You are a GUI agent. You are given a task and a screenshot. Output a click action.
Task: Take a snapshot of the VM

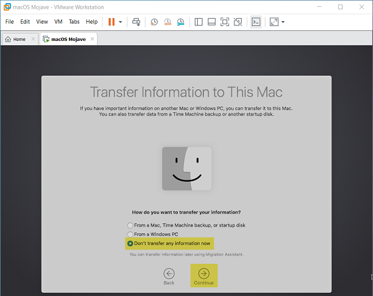154,22
